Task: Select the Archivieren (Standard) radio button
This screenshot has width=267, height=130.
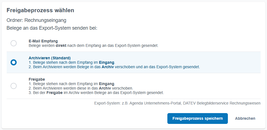Action: (14, 62)
